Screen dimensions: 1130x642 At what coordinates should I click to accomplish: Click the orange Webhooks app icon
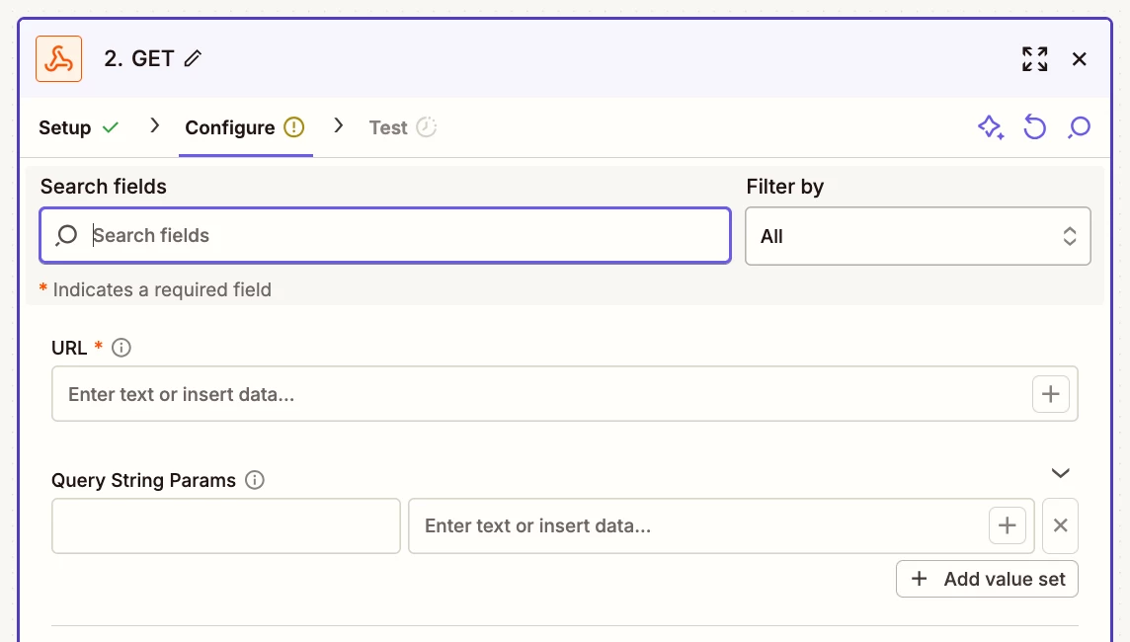coord(58,59)
